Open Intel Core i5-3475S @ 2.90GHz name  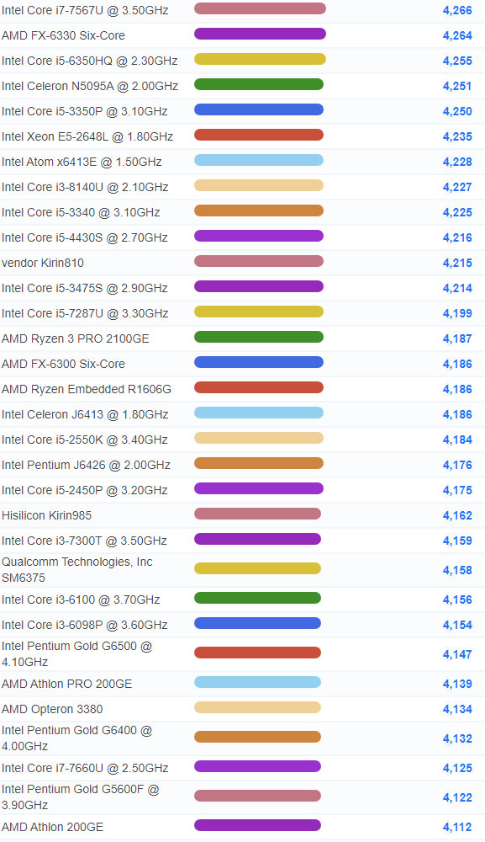tap(85, 288)
